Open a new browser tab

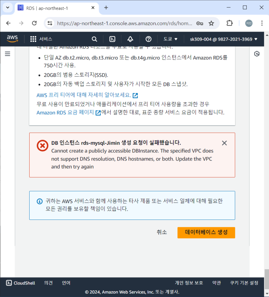[106, 8]
